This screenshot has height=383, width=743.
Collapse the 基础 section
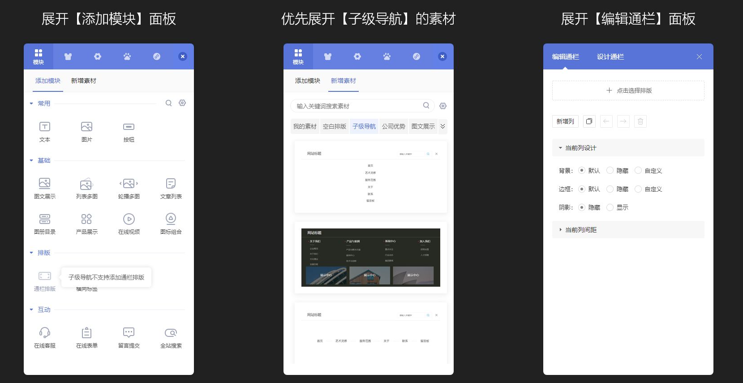tap(31, 160)
